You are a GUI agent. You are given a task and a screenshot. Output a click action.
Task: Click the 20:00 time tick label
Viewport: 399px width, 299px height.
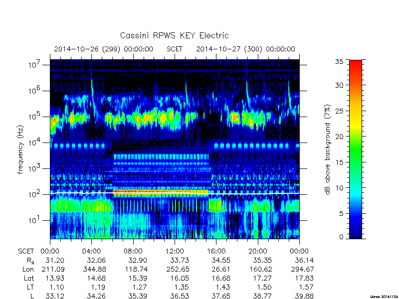[258, 251]
